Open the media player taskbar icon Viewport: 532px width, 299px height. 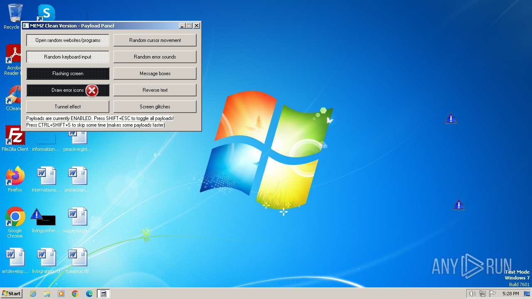pos(61,294)
